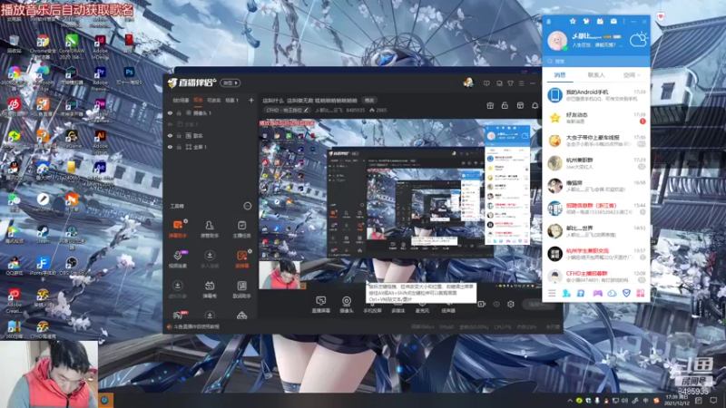Screen dimensions: 726x408
Task: Open the streamer avatar in the streaming app title bar
Action: (468, 83)
